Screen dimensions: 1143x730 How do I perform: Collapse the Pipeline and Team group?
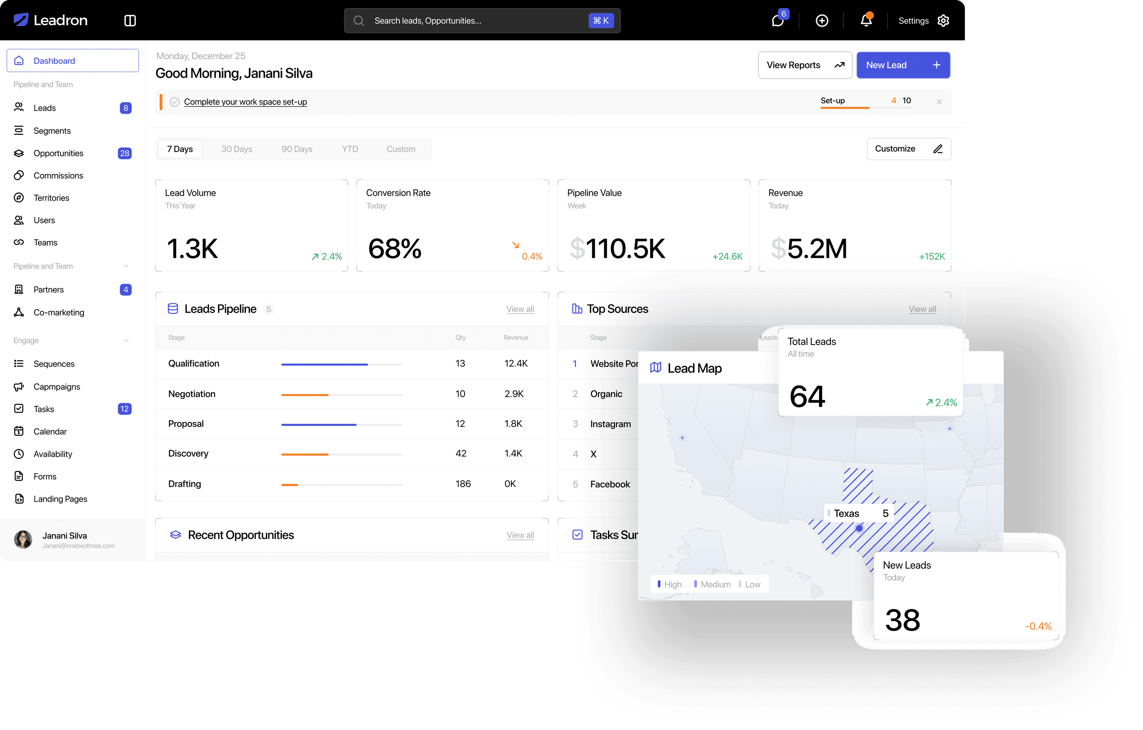[126, 266]
